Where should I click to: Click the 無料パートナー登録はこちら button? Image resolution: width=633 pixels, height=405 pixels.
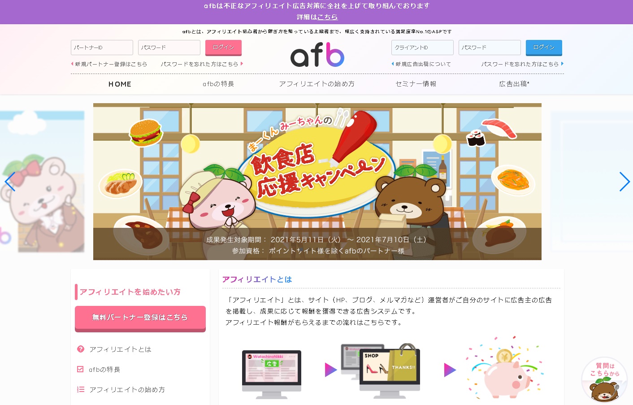(x=140, y=318)
